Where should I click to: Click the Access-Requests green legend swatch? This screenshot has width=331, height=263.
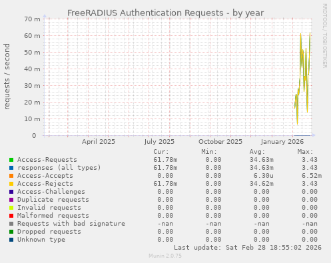point(11,160)
